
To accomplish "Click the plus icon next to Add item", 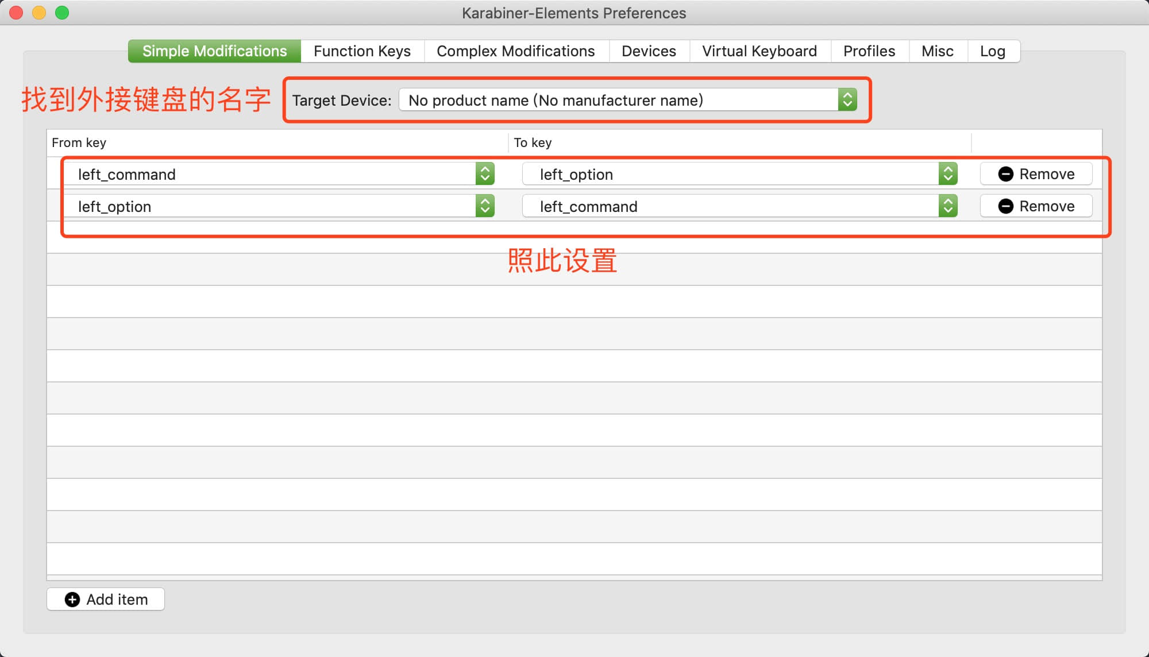I will 72,600.
